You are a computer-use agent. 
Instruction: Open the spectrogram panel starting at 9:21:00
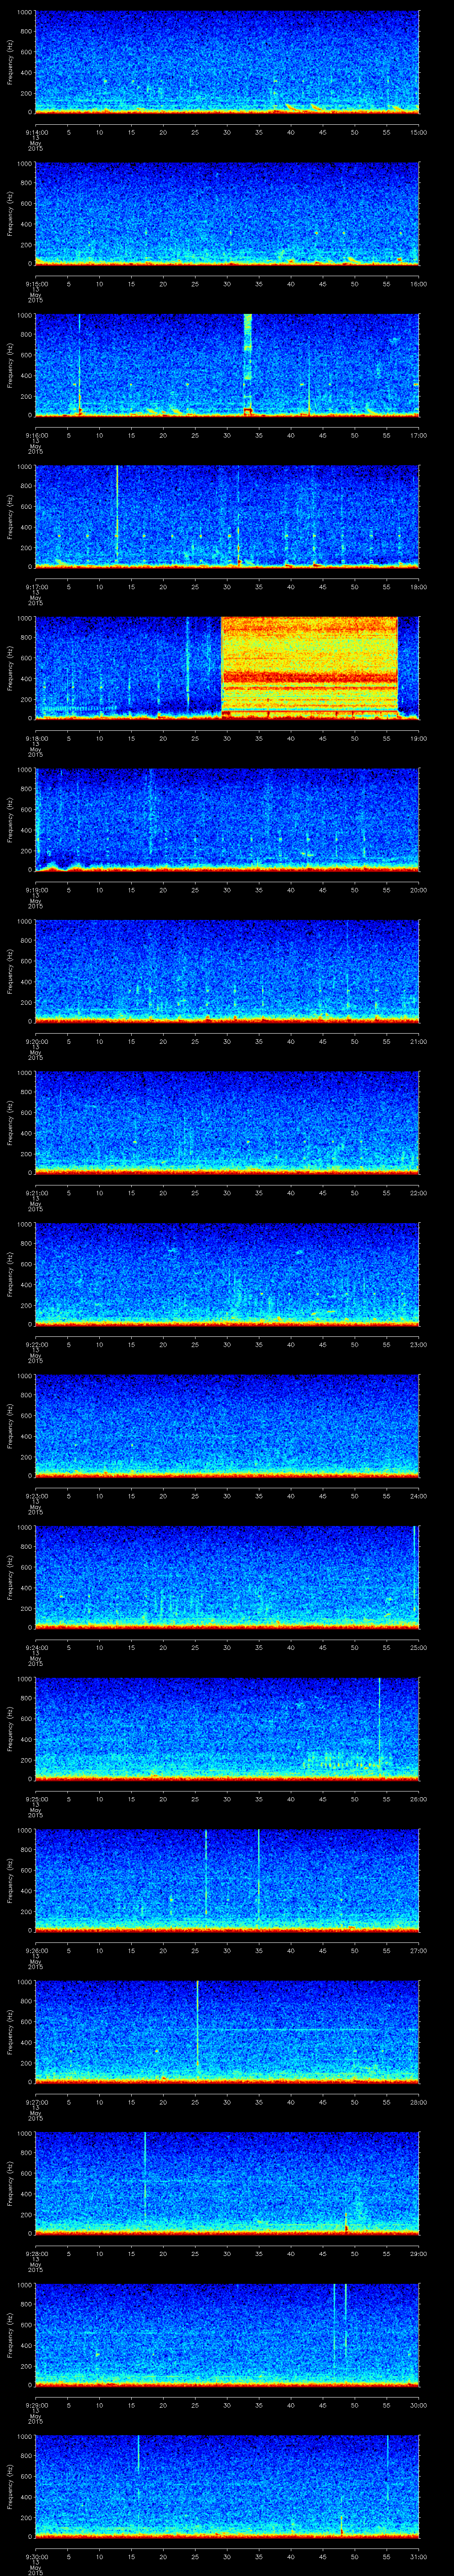(x=227, y=1122)
